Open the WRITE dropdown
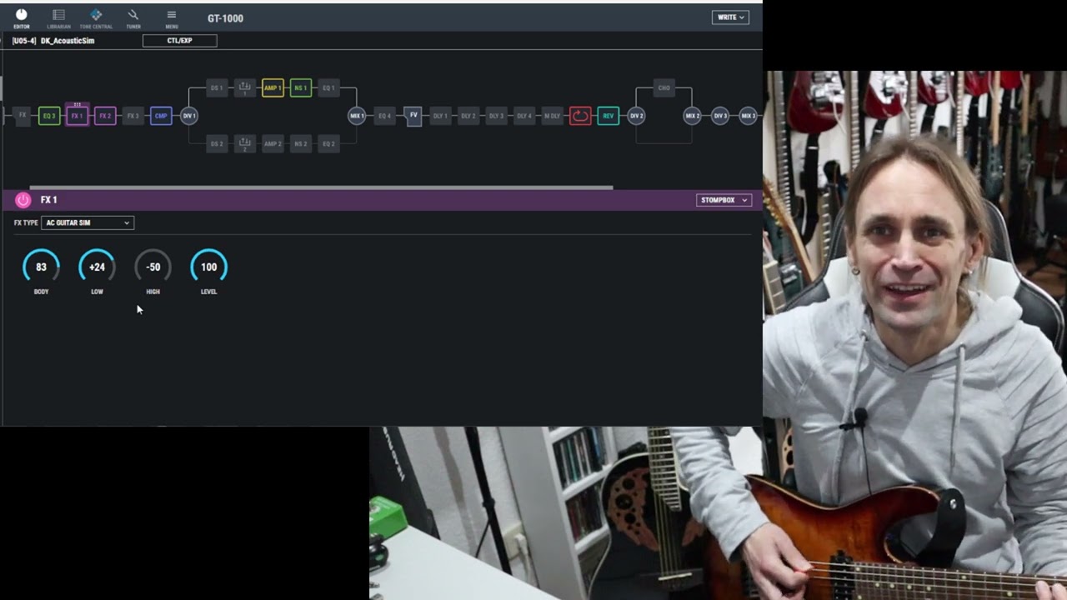 730,17
